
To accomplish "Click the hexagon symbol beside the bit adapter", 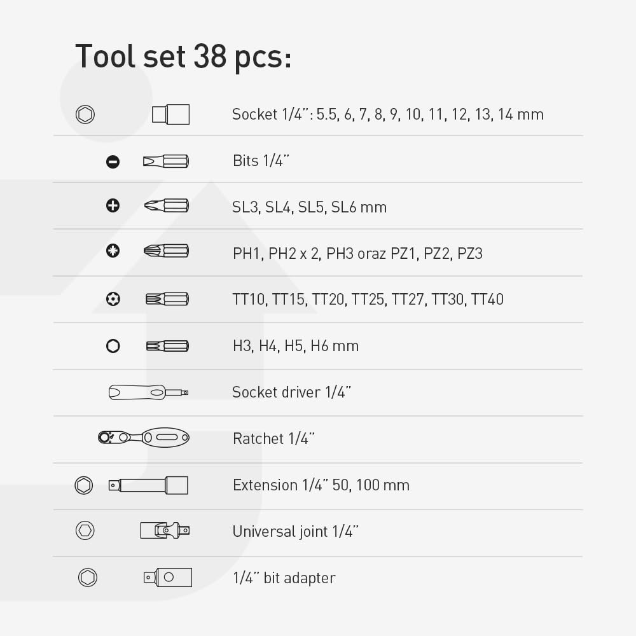I will 88,577.
